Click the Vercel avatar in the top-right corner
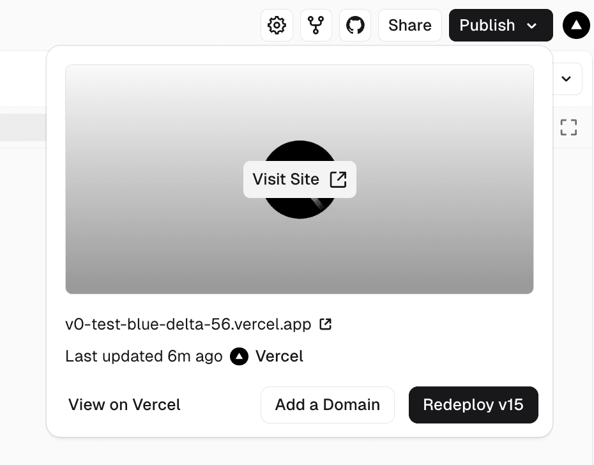 tap(576, 25)
